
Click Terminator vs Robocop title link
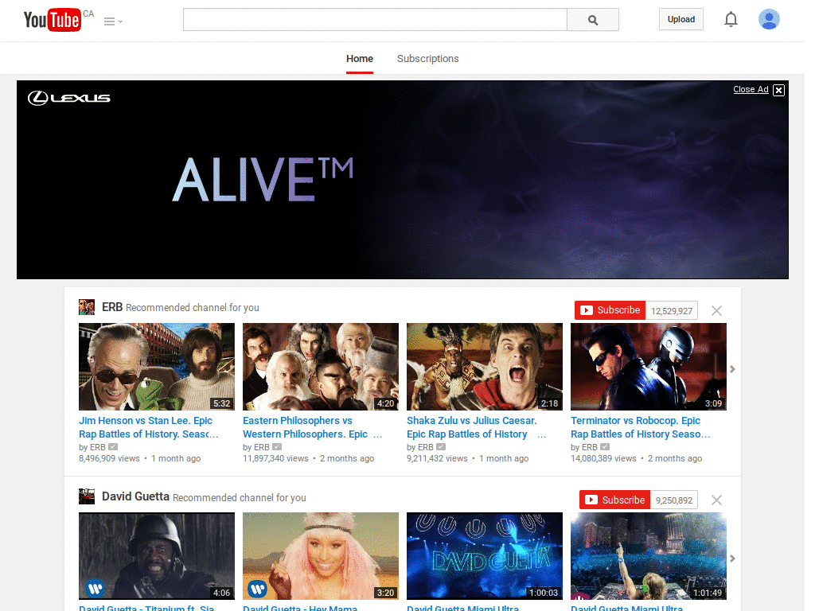pyautogui.click(x=641, y=427)
